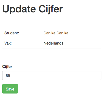Viewport: 108px width, 99px height.
Task: Click the Danika Danika student name
Action: click(x=56, y=33)
